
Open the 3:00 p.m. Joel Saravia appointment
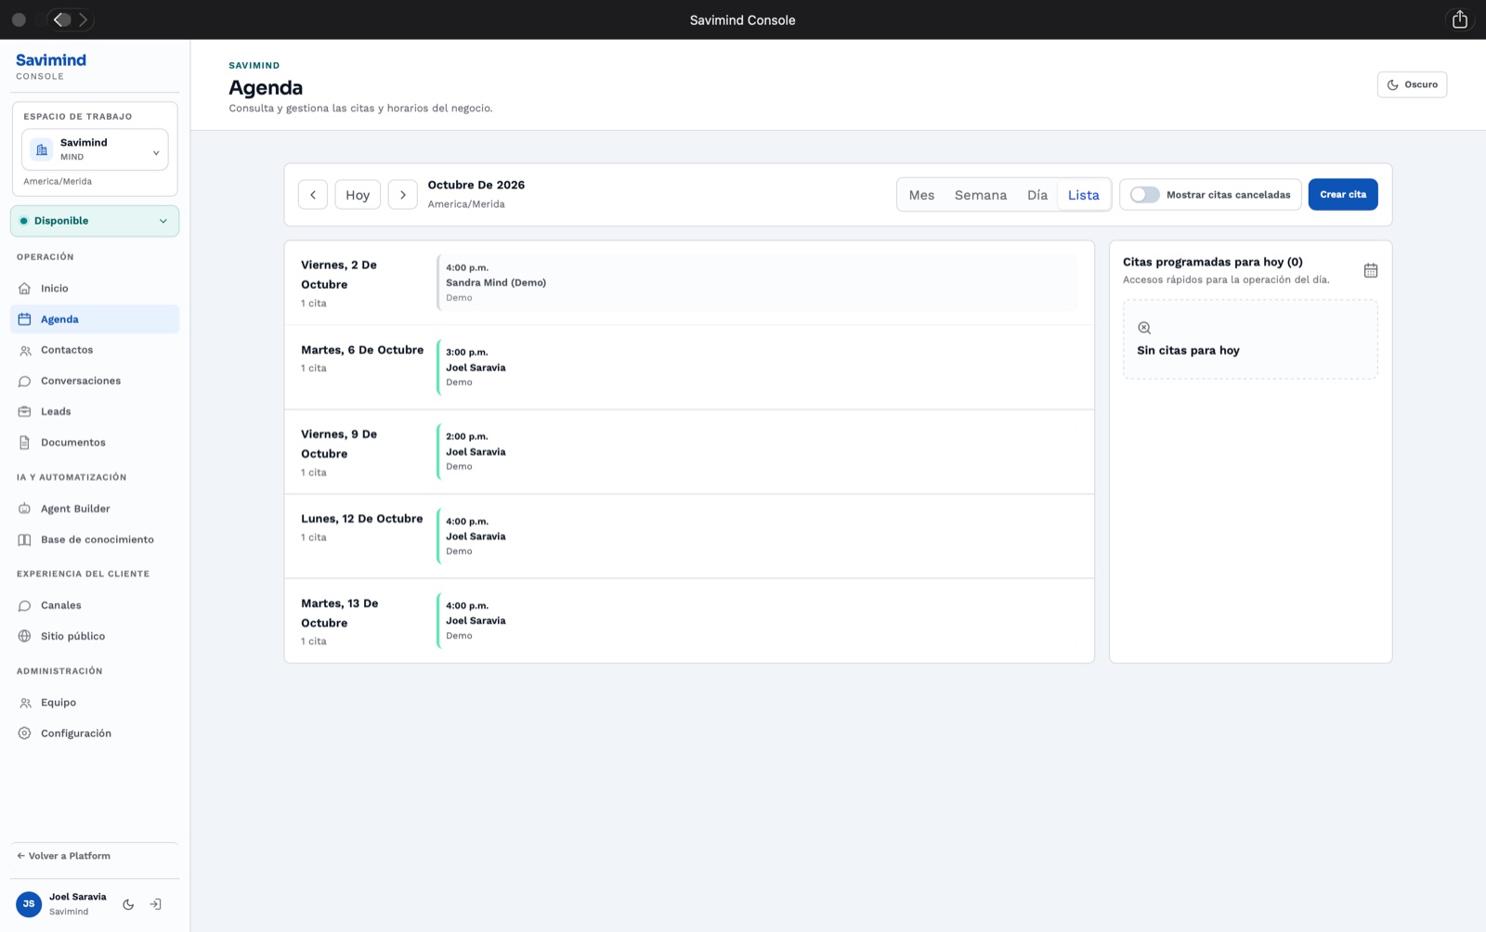[x=757, y=368]
